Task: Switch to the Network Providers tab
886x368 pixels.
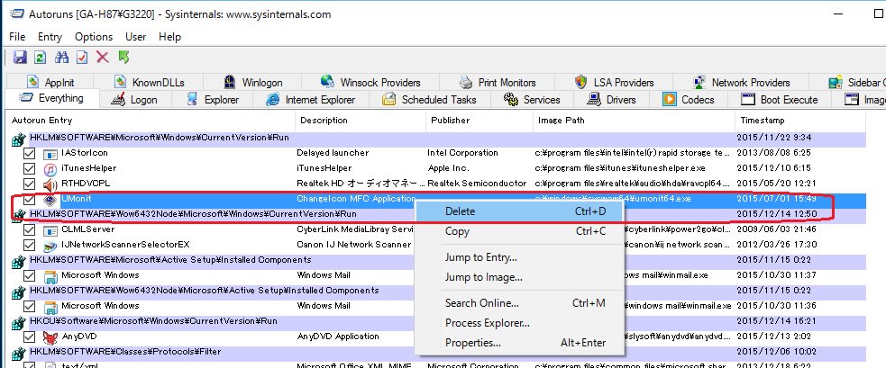Action: [742, 83]
